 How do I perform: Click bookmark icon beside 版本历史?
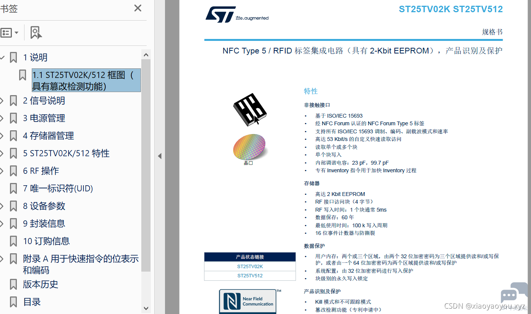[13, 285]
